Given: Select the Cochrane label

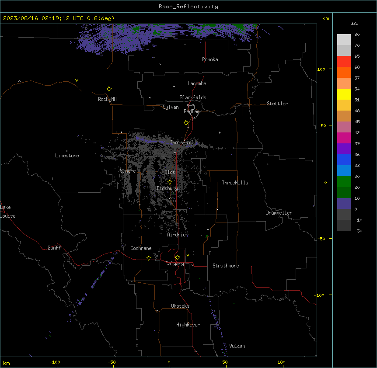Looking at the screenshot, I should 141,248.
